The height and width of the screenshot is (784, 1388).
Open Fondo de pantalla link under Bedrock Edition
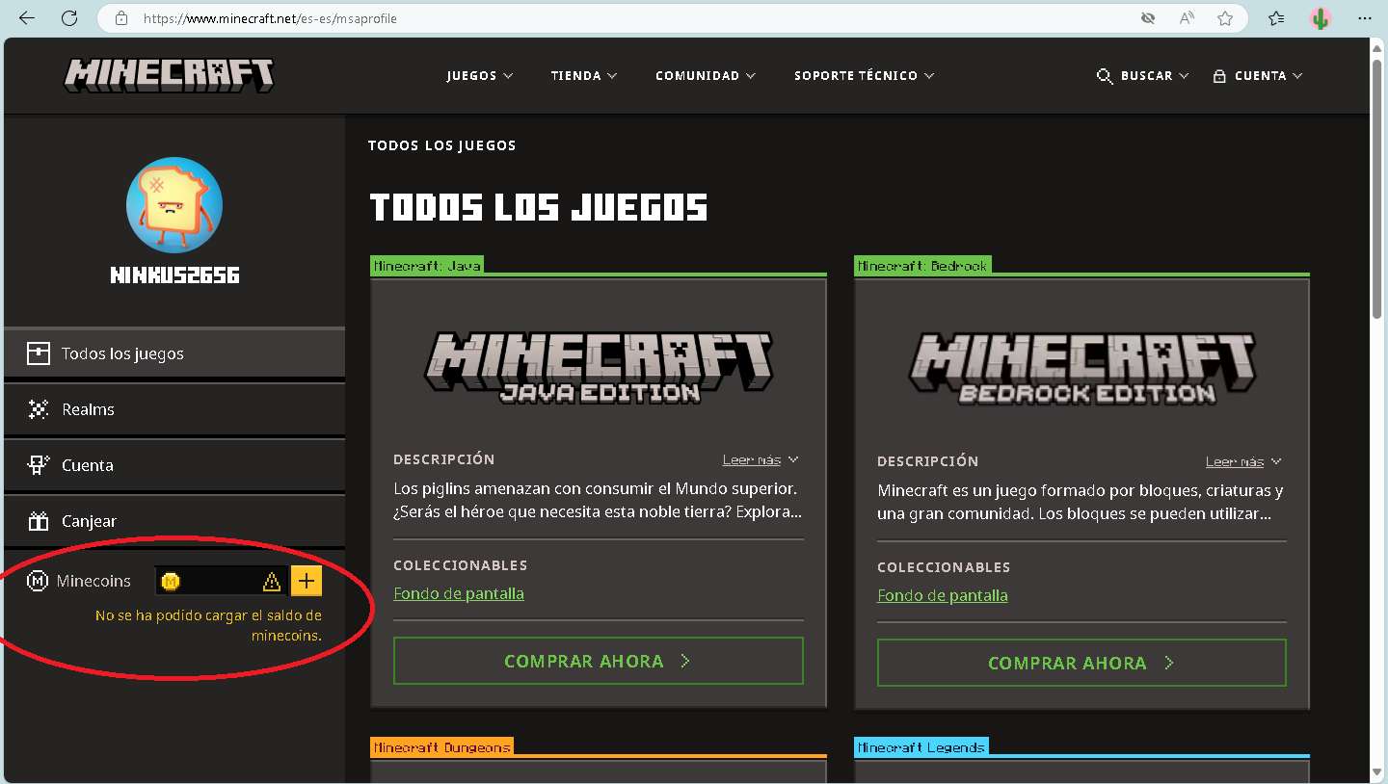[943, 595]
